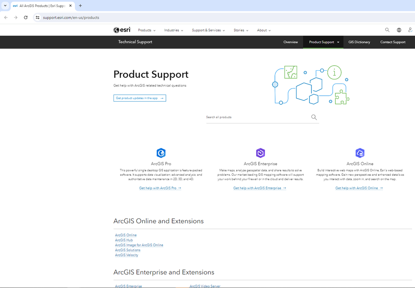Click the ArcGIS Enterprise card title
Viewport: 415px width, 288px height.
tap(260, 164)
